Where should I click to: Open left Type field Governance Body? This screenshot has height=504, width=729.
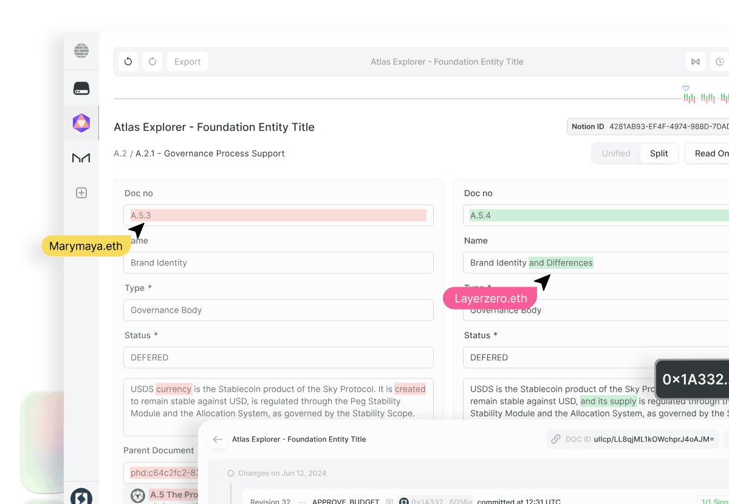(x=278, y=310)
